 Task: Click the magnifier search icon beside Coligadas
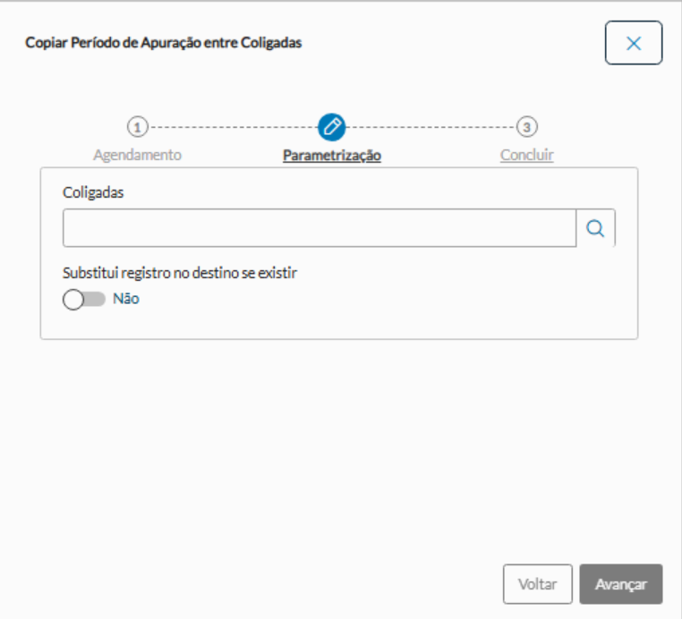click(x=595, y=228)
